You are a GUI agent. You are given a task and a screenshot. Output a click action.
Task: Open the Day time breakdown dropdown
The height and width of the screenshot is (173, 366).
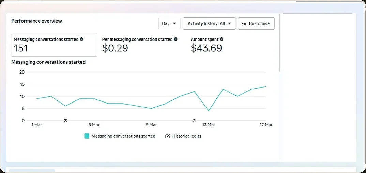click(x=169, y=23)
